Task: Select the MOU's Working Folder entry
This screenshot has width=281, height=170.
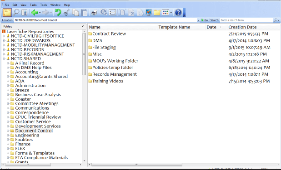Action: click(115, 61)
